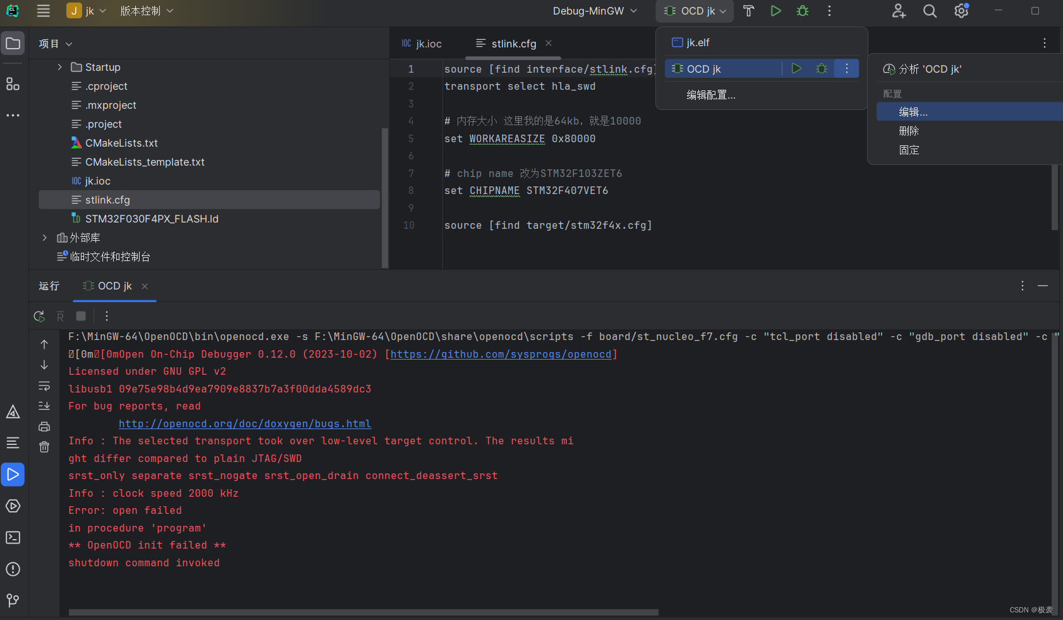Open OCD jk row more options
The height and width of the screenshot is (620, 1063).
pos(847,68)
